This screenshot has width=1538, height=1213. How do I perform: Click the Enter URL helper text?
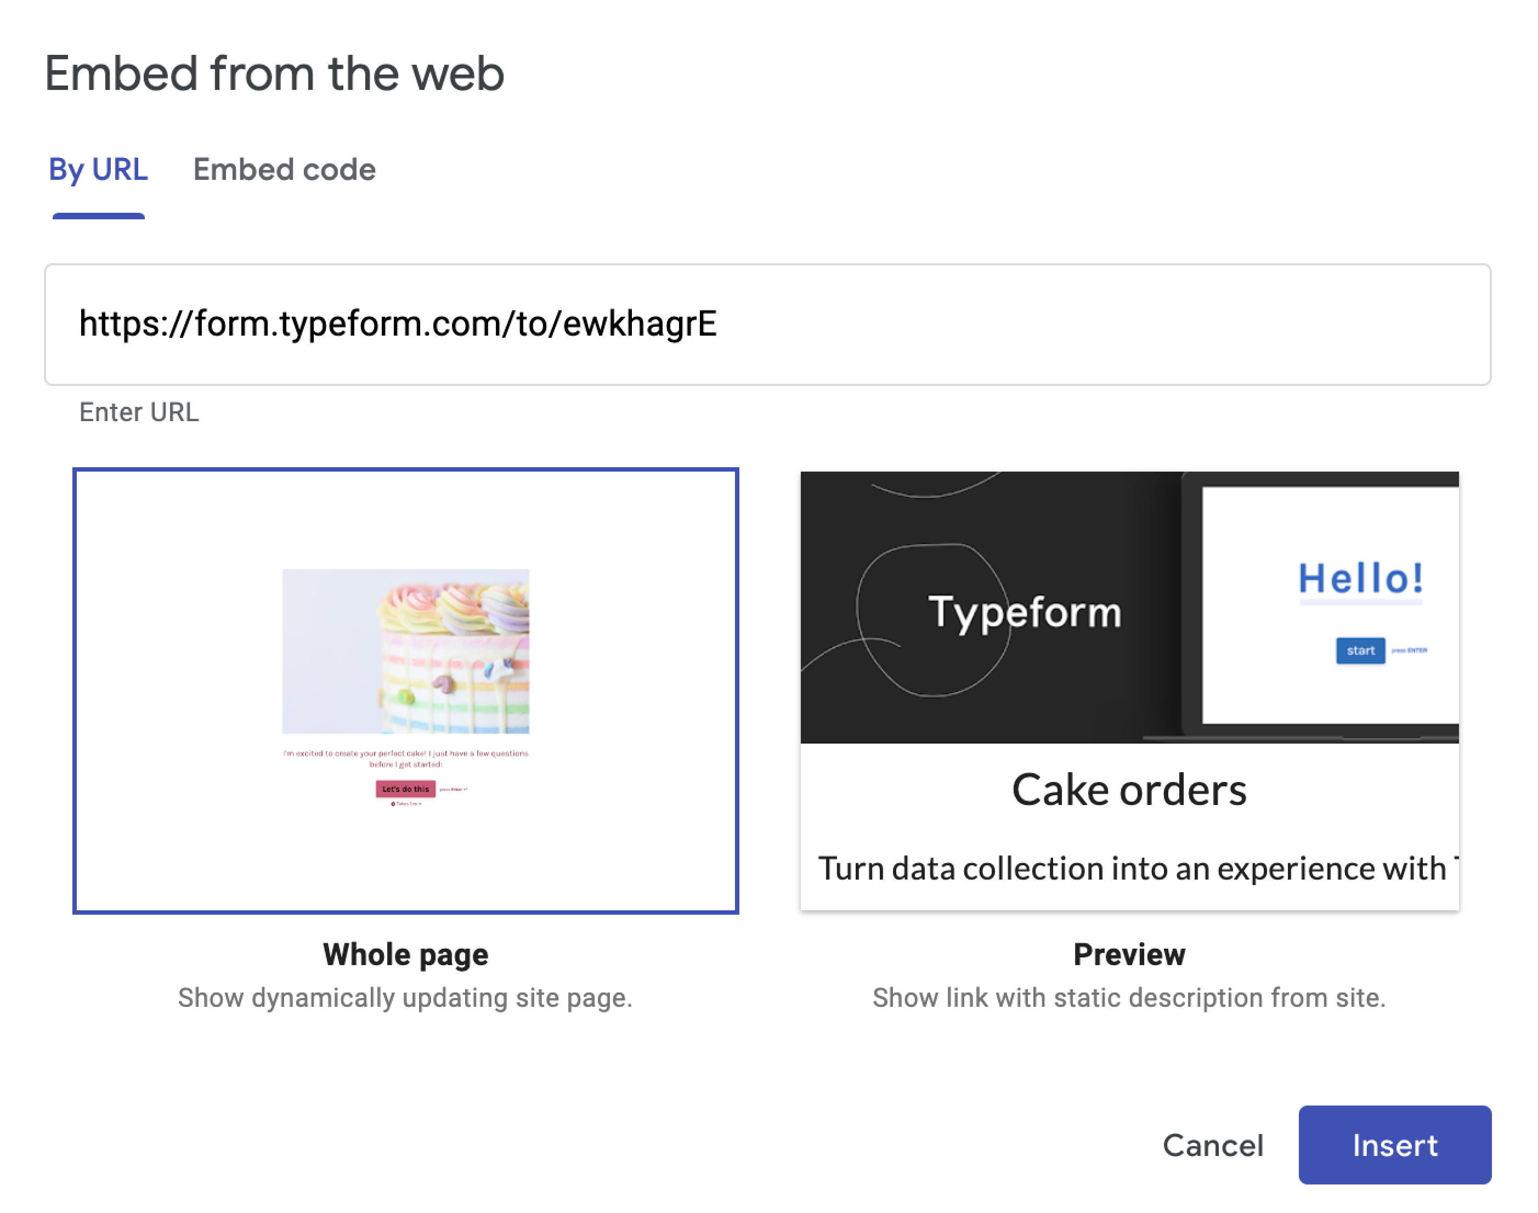click(139, 412)
